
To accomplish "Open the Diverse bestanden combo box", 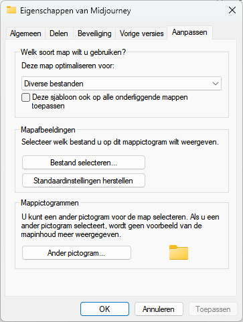I will tap(122, 84).
